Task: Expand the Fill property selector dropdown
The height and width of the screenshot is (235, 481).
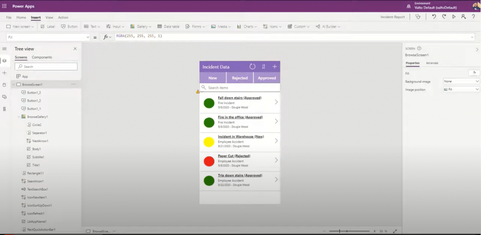Action: click(87, 37)
